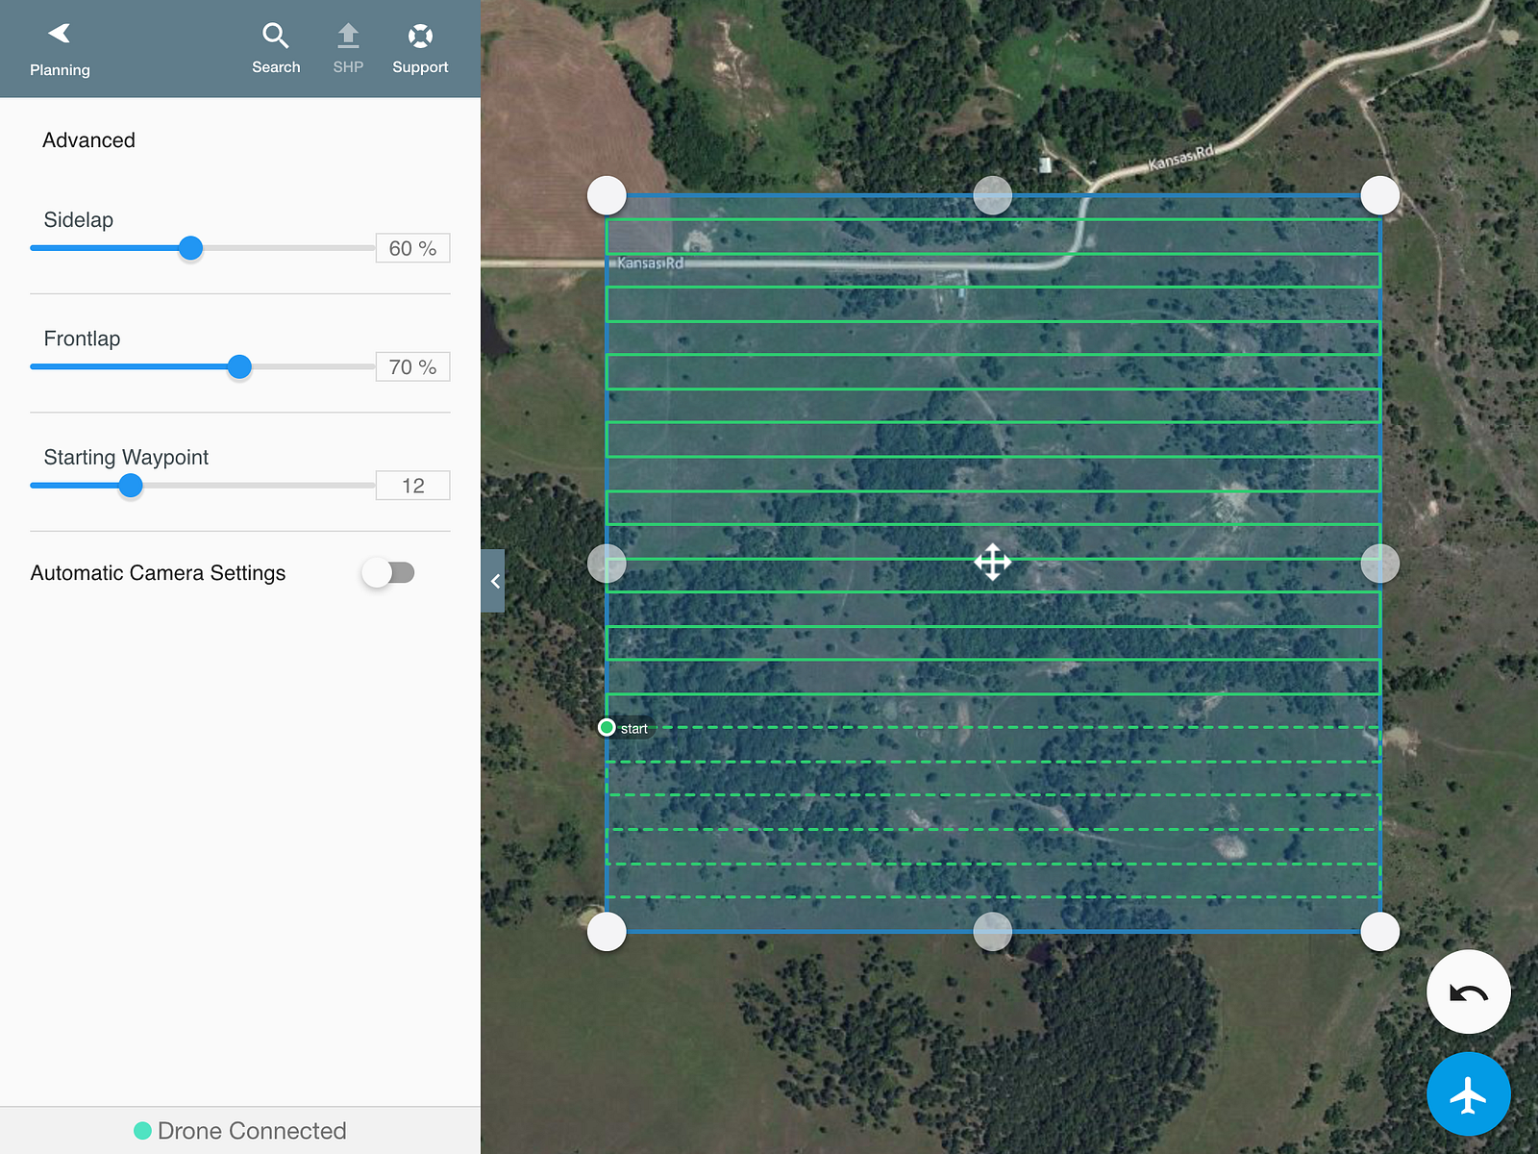Click the top edge midpoint handle

[x=993, y=195]
